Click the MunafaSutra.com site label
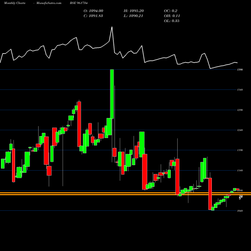Screen dimensions: 251x251 (49, 3)
